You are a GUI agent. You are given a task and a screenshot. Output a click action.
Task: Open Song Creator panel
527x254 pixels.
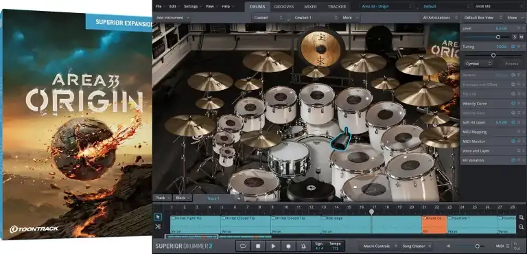(x=416, y=246)
